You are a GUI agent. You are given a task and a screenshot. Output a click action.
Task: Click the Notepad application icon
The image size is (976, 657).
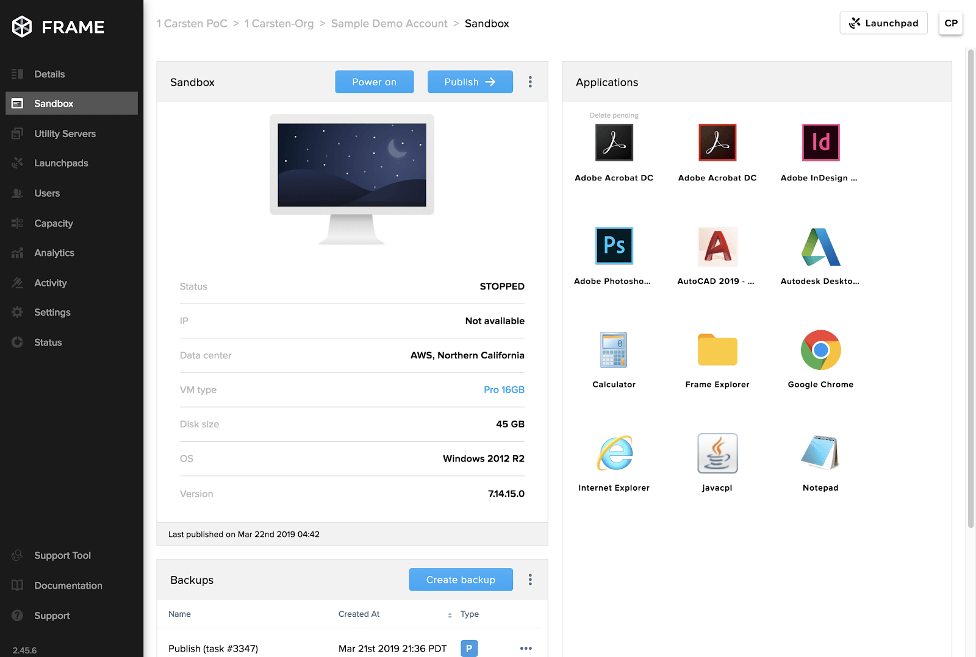click(820, 453)
